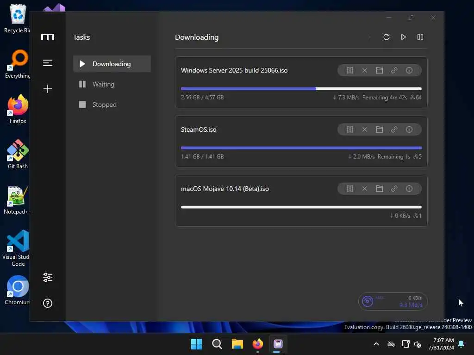The width and height of the screenshot is (474, 355).
Task: Pause all tasks in header toolbar
Action: 420,37
